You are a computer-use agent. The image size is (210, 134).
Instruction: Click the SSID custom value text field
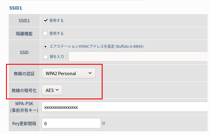[x=138, y=56]
